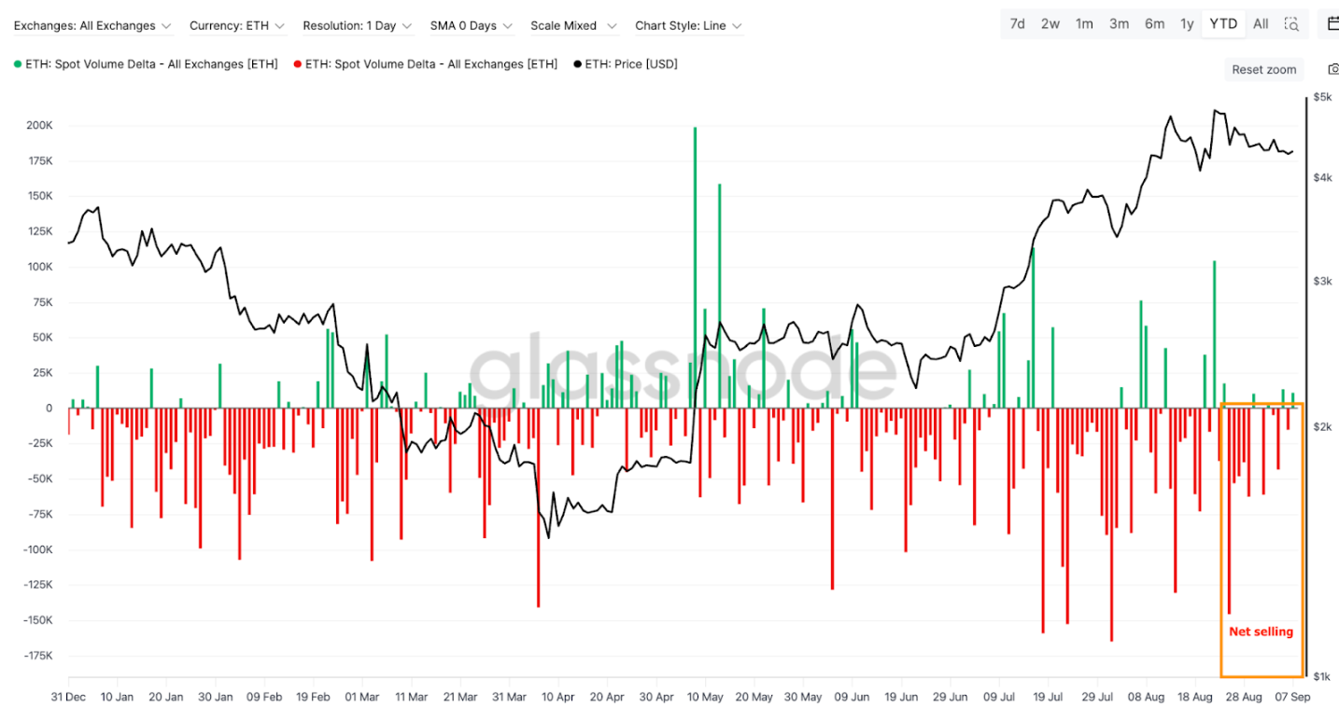Select the 6m time range

1154,24
